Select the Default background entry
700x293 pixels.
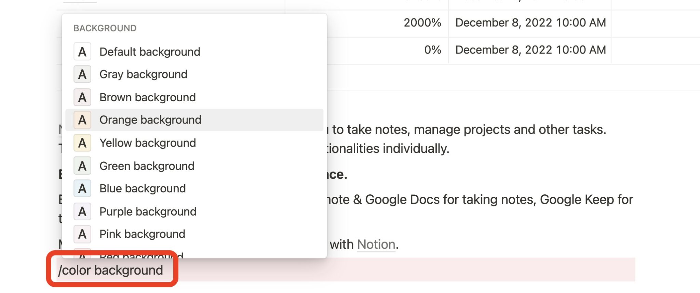tap(150, 52)
